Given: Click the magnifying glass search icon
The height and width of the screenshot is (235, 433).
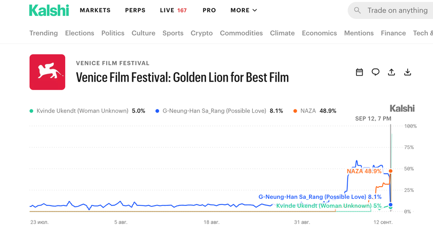Looking at the screenshot, I should pyautogui.click(x=357, y=10).
